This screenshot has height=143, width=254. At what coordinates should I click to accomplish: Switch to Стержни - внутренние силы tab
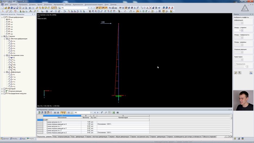coord(140,137)
